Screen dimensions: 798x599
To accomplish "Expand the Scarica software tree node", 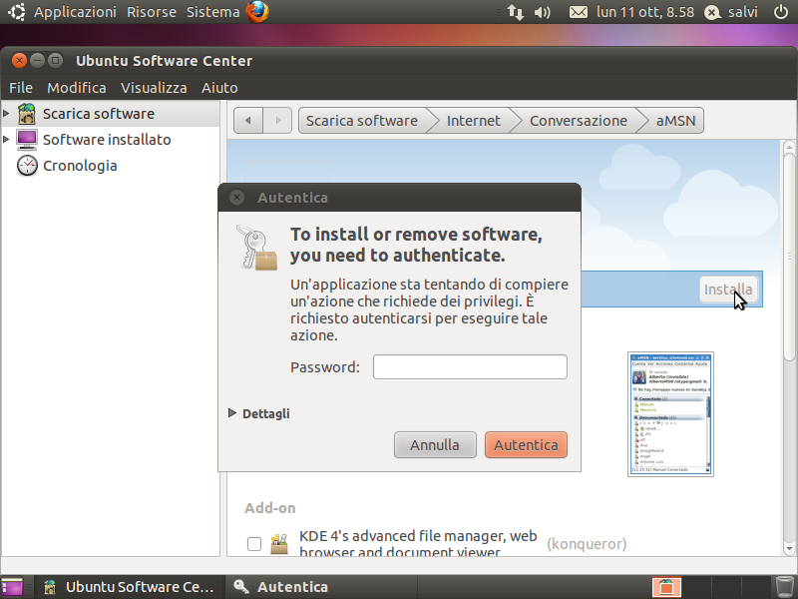I will [x=6, y=113].
